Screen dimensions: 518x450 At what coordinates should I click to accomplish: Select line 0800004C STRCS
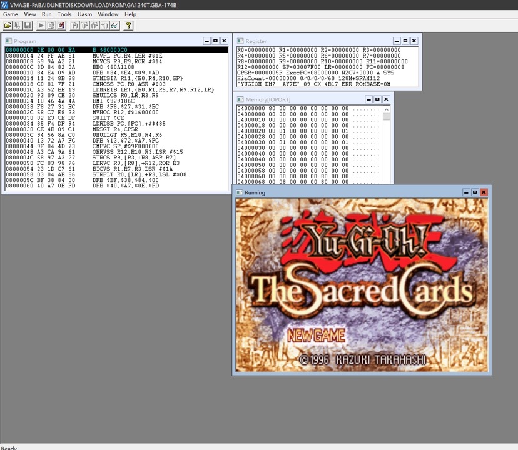[116, 157]
